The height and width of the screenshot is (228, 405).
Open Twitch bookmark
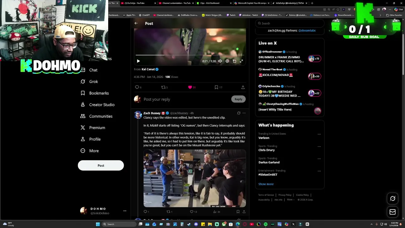(231, 15)
